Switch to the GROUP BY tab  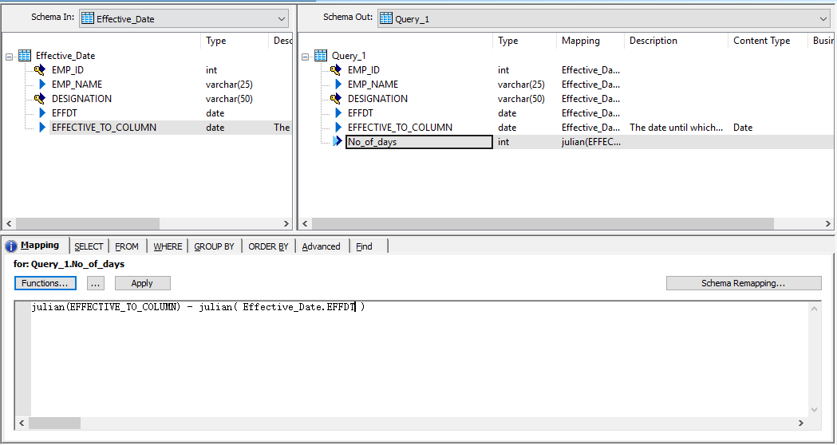pos(214,246)
